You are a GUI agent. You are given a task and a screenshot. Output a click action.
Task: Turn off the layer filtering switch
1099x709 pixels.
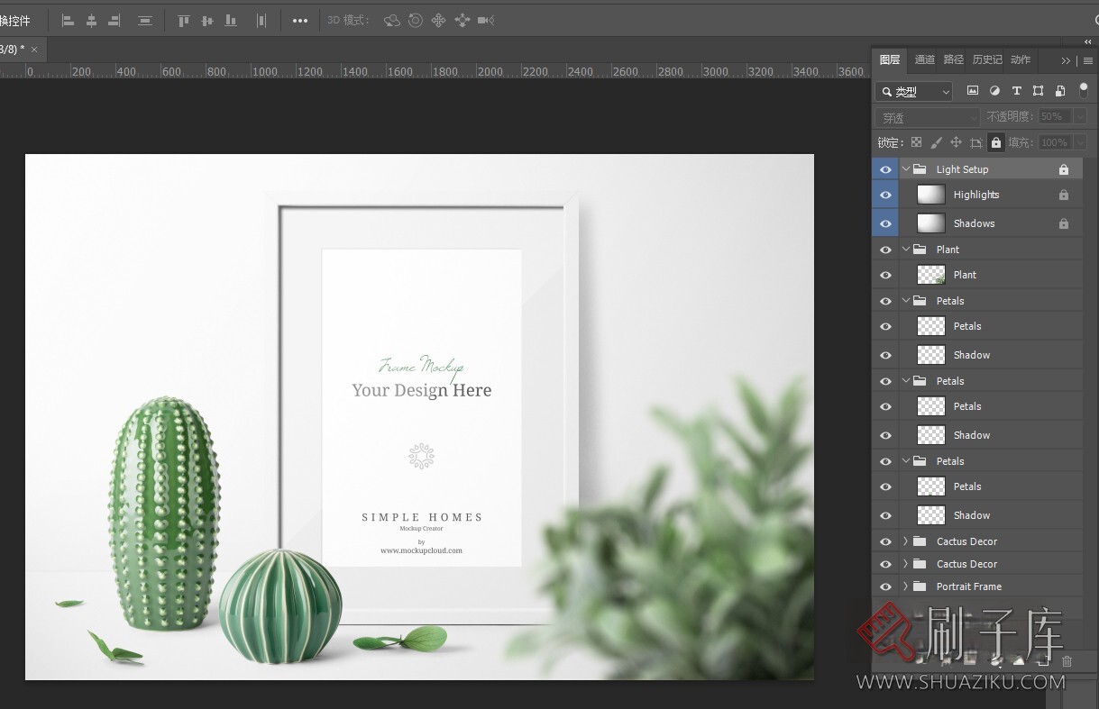click(1083, 90)
